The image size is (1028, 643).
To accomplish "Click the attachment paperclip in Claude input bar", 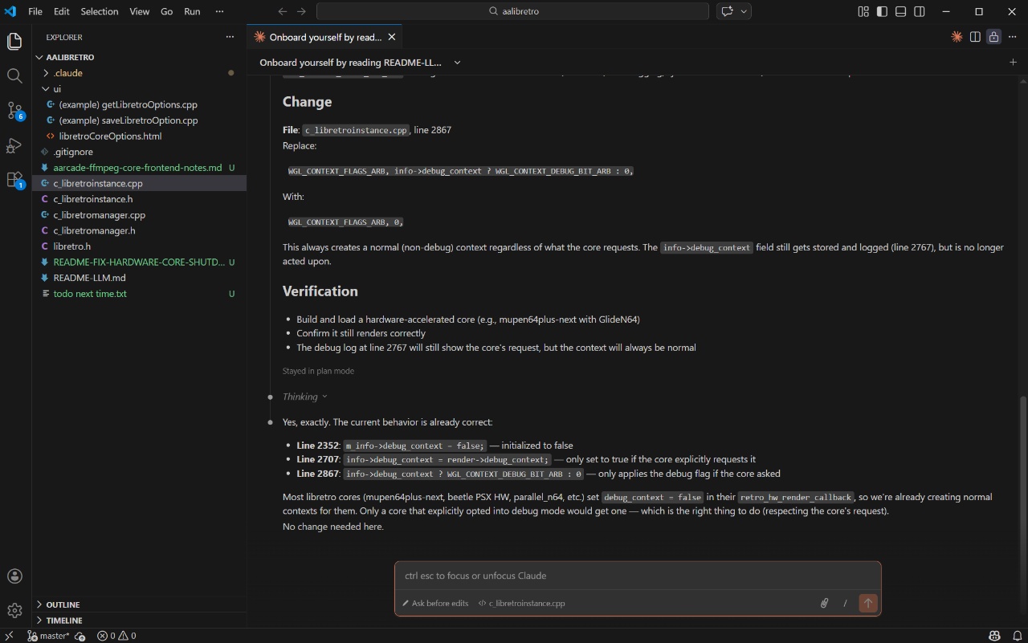I will (x=823, y=603).
